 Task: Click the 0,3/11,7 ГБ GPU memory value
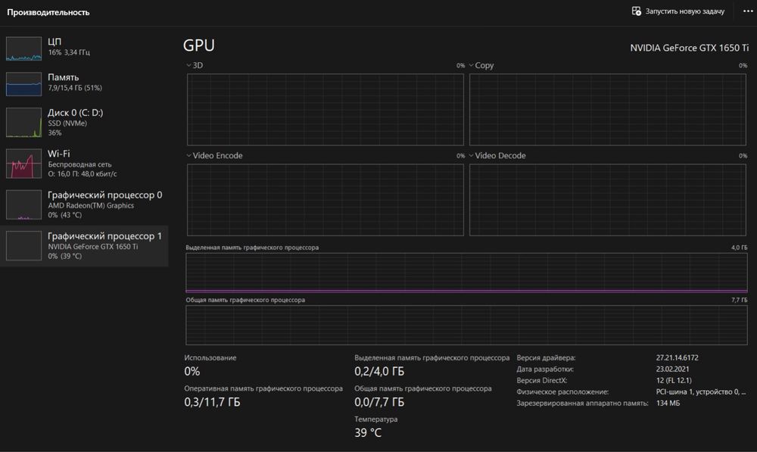click(212, 402)
